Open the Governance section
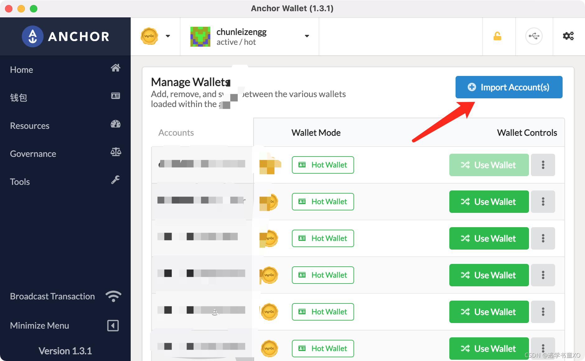This screenshot has height=361, width=585. click(x=65, y=153)
